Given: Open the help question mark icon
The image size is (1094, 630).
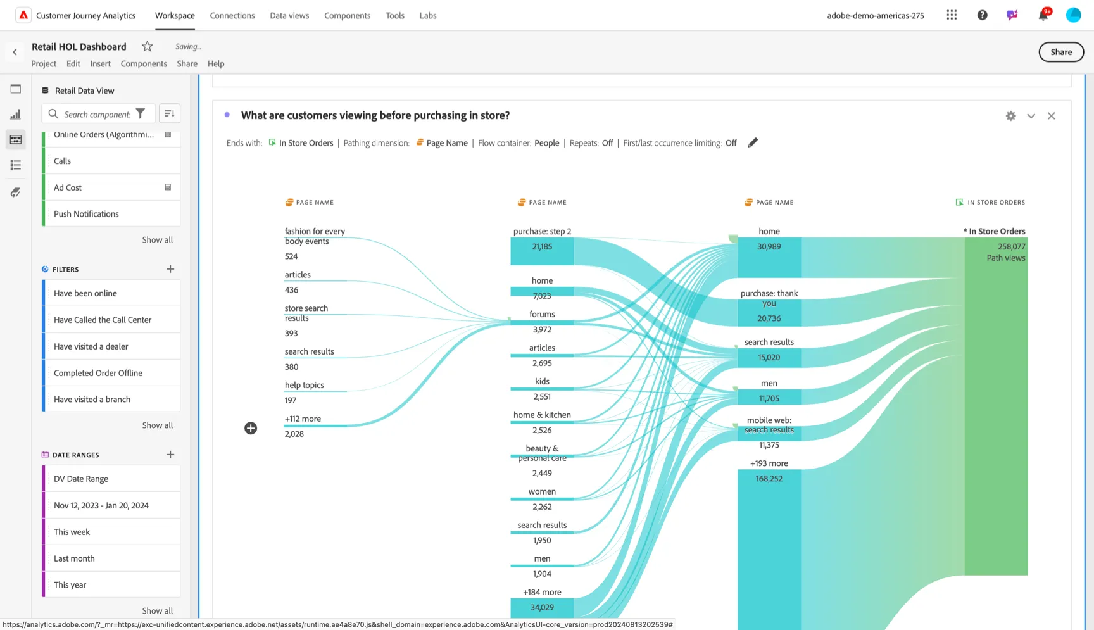Looking at the screenshot, I should pos(982,15).
